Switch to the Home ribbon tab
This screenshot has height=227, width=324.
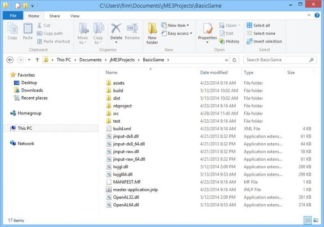[34, 16]
